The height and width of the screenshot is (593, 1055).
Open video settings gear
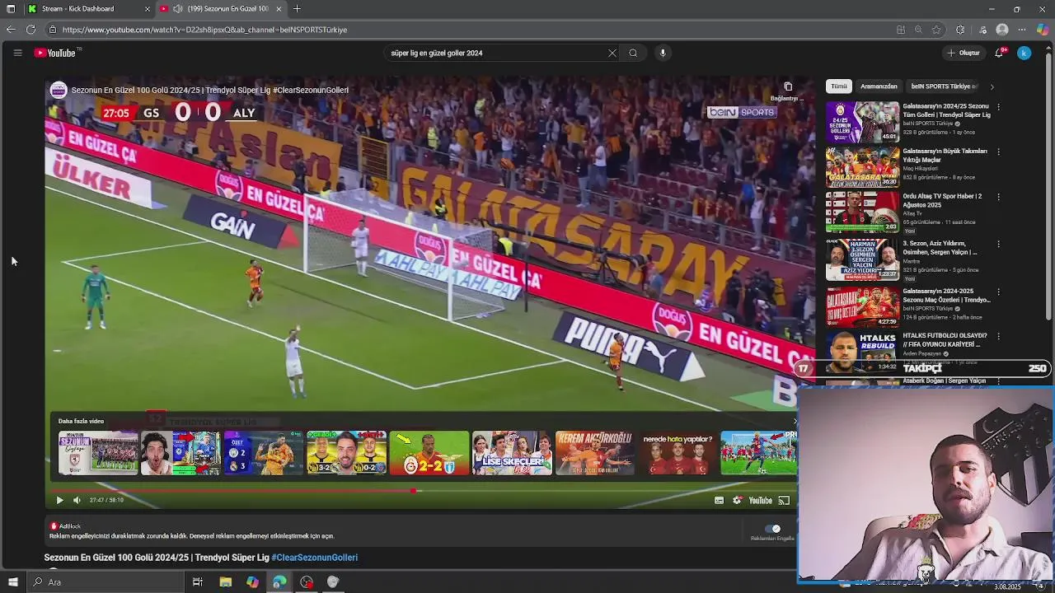pyautogui.click(x=738, y=500)
